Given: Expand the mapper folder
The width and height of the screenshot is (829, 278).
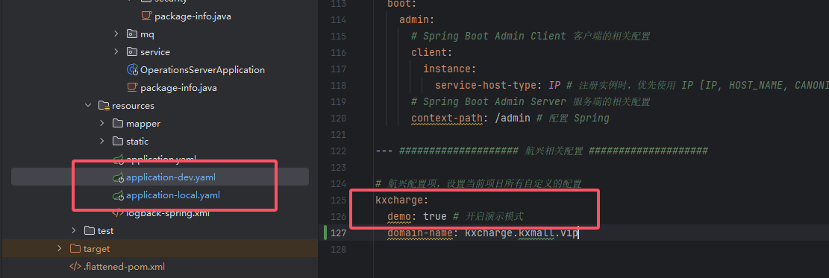Looking at the screenshot, I should point(102,124).
